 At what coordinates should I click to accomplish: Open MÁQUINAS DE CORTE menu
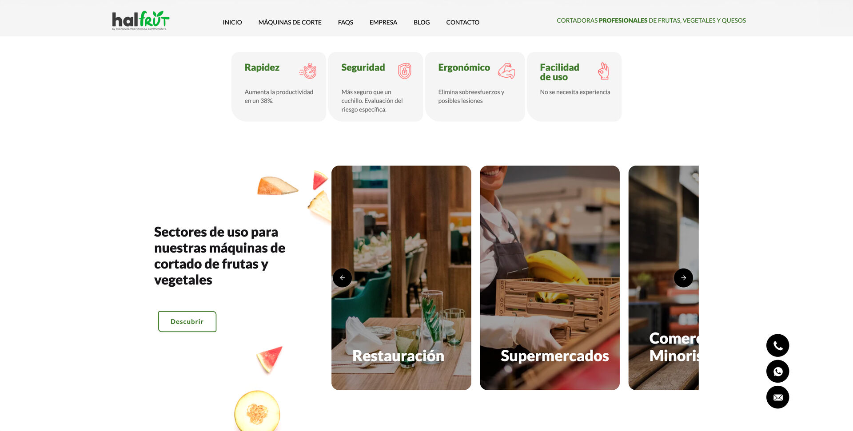coord(290,22)
